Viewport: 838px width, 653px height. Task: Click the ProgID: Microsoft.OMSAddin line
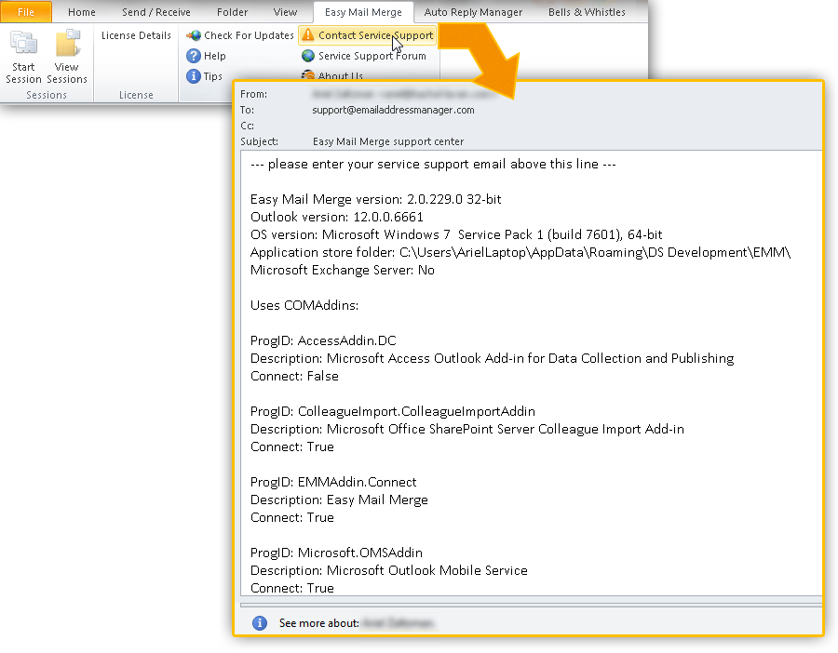(337, 553)
